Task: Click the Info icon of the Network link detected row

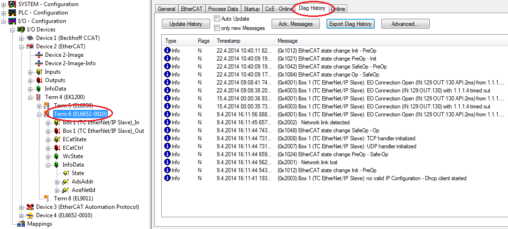Action: click(167, 122)
